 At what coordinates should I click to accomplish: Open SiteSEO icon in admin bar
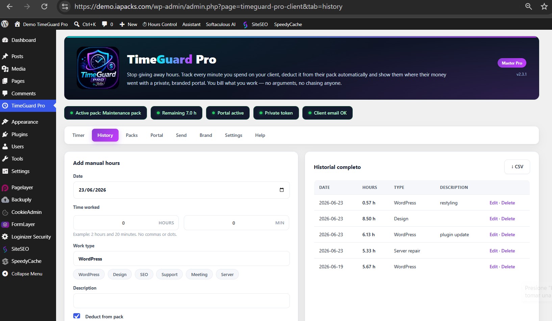click(x=245, y=24)
